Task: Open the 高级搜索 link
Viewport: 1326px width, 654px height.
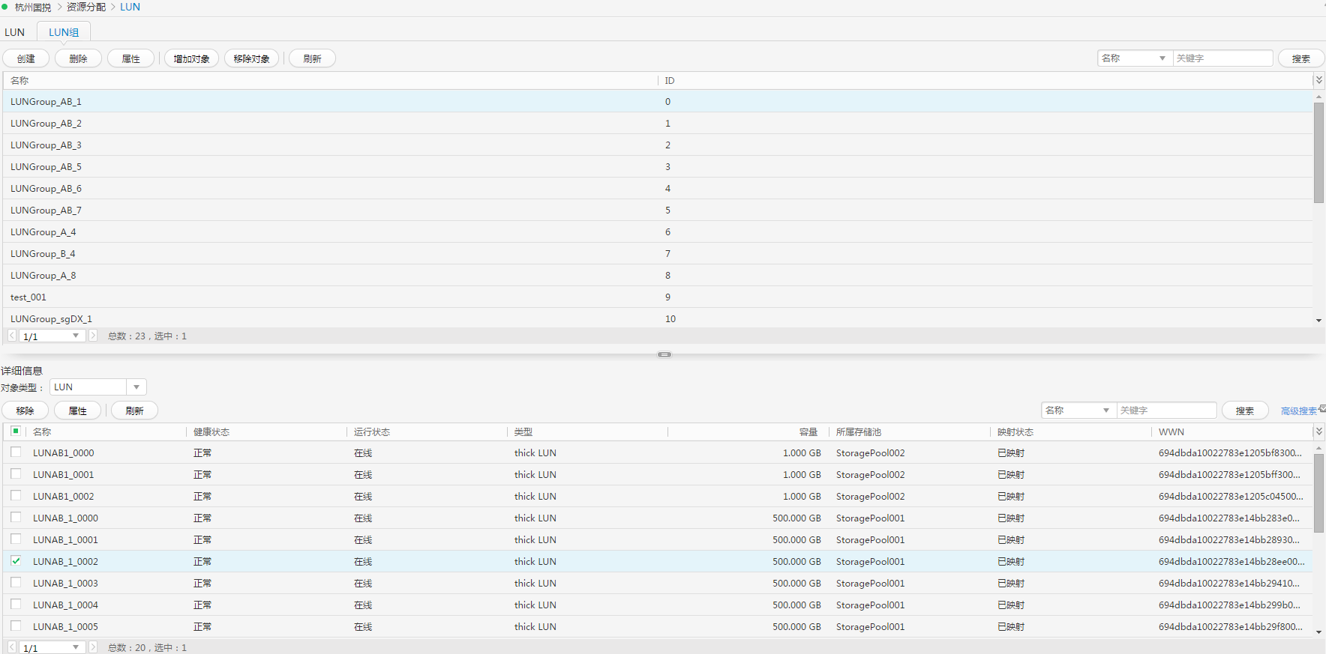Action: (1299, 411)
